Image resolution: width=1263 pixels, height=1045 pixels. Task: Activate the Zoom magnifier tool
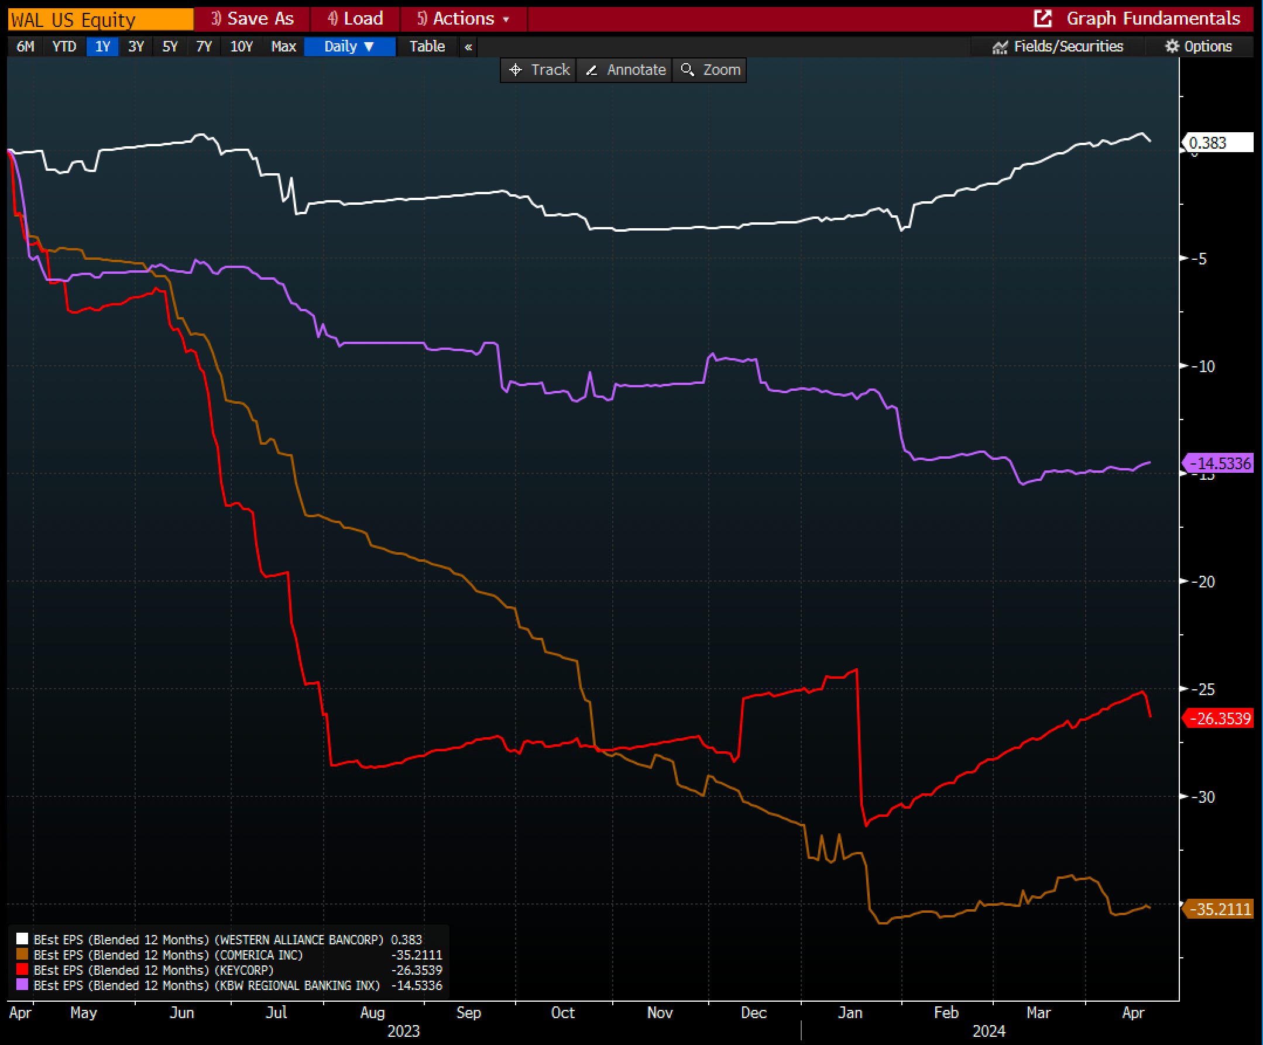(710, 70)
